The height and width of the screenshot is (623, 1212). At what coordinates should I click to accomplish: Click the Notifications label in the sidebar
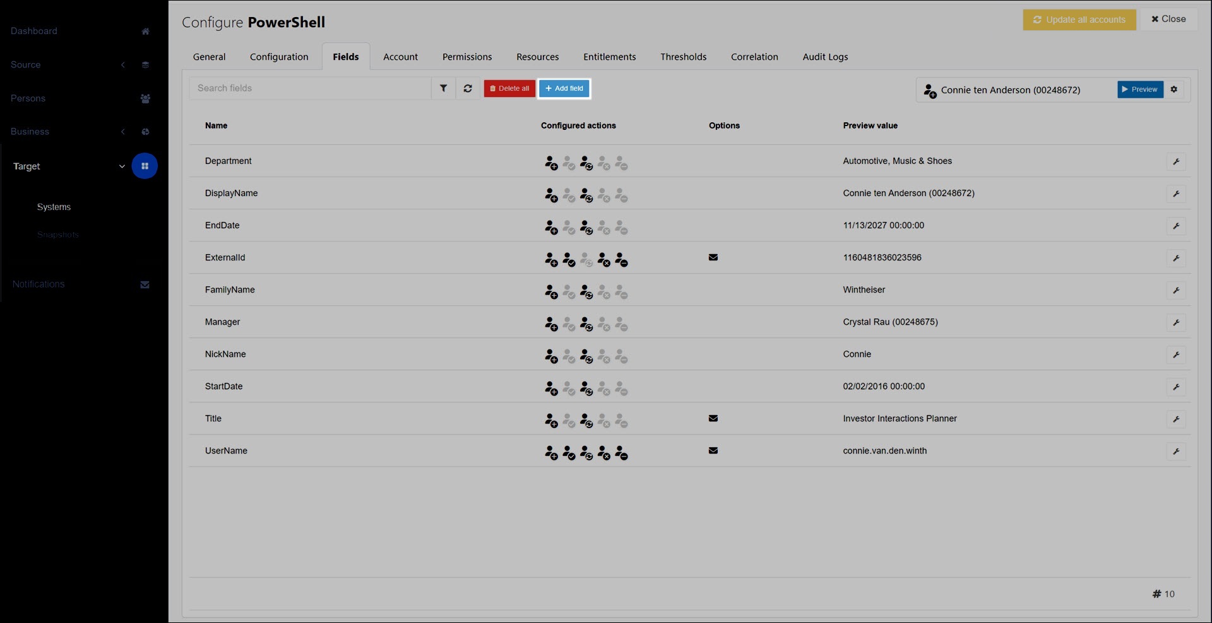click(x=39, y=284)
